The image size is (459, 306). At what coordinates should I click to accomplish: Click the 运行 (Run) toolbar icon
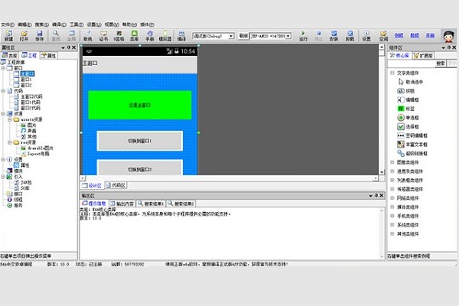pos(304,35)
